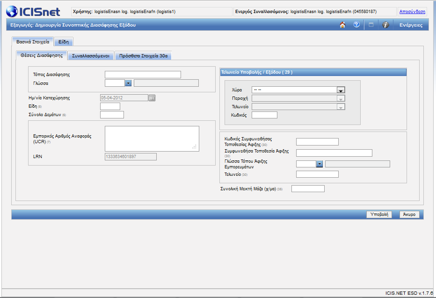This screenshot has width=436, height=298.
Task: Open the calendar picker beside Ημ/νία Καταχώρησης
Action: [x=152, y=97]
